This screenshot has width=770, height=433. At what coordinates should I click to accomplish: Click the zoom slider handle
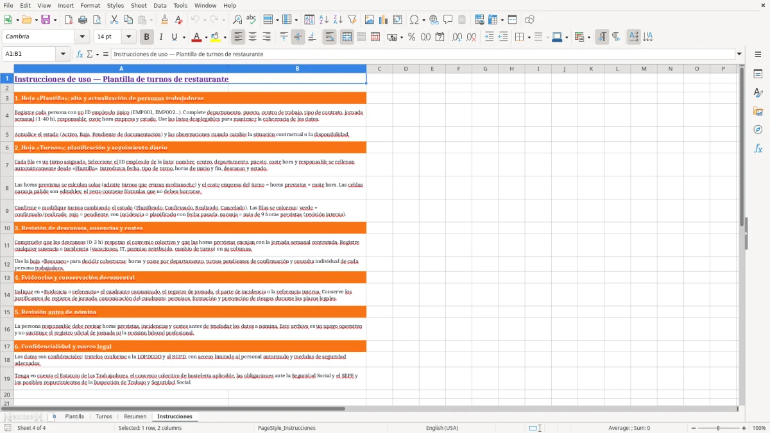(x=718, y=428)
